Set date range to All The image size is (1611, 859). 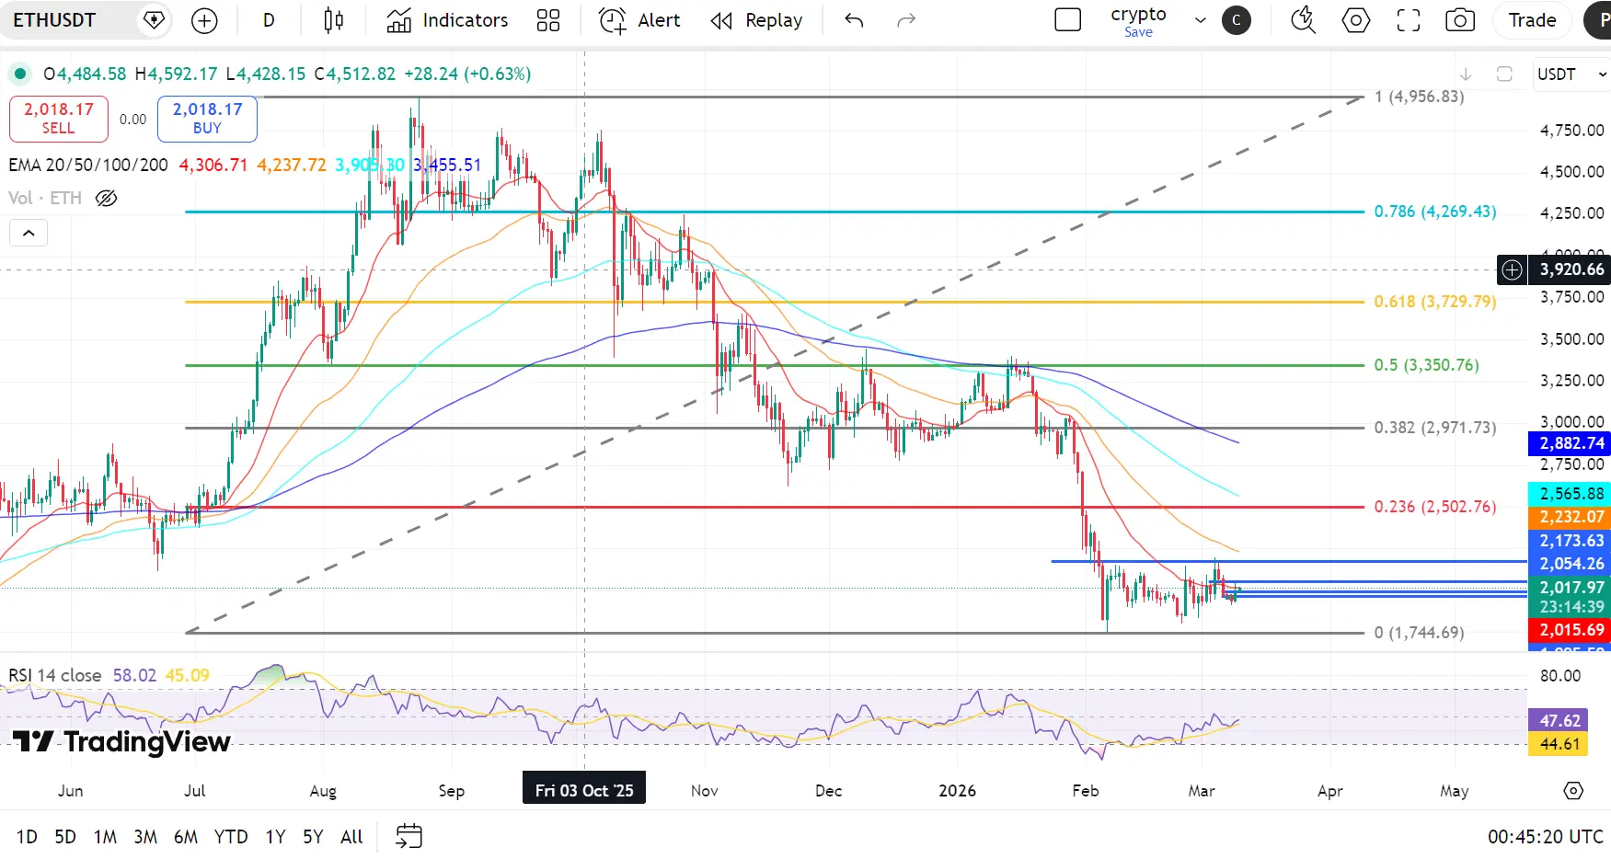coord(351,837)
